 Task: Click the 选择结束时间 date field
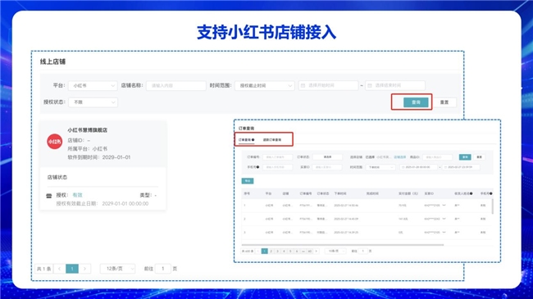coord(395,86)
